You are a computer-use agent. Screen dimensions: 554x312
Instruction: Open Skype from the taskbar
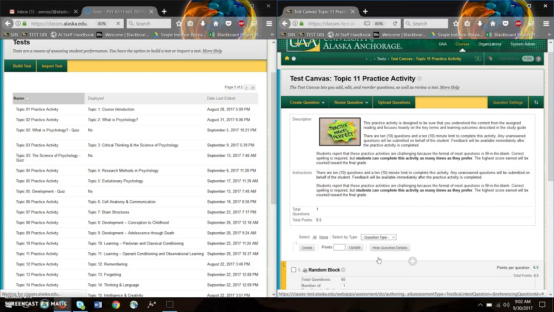tap(81, 305)
